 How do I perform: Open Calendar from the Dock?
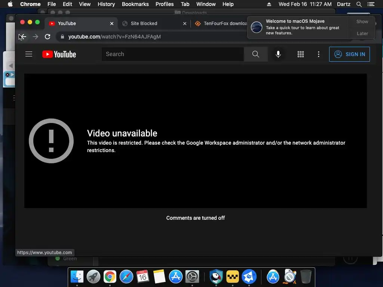143,277
